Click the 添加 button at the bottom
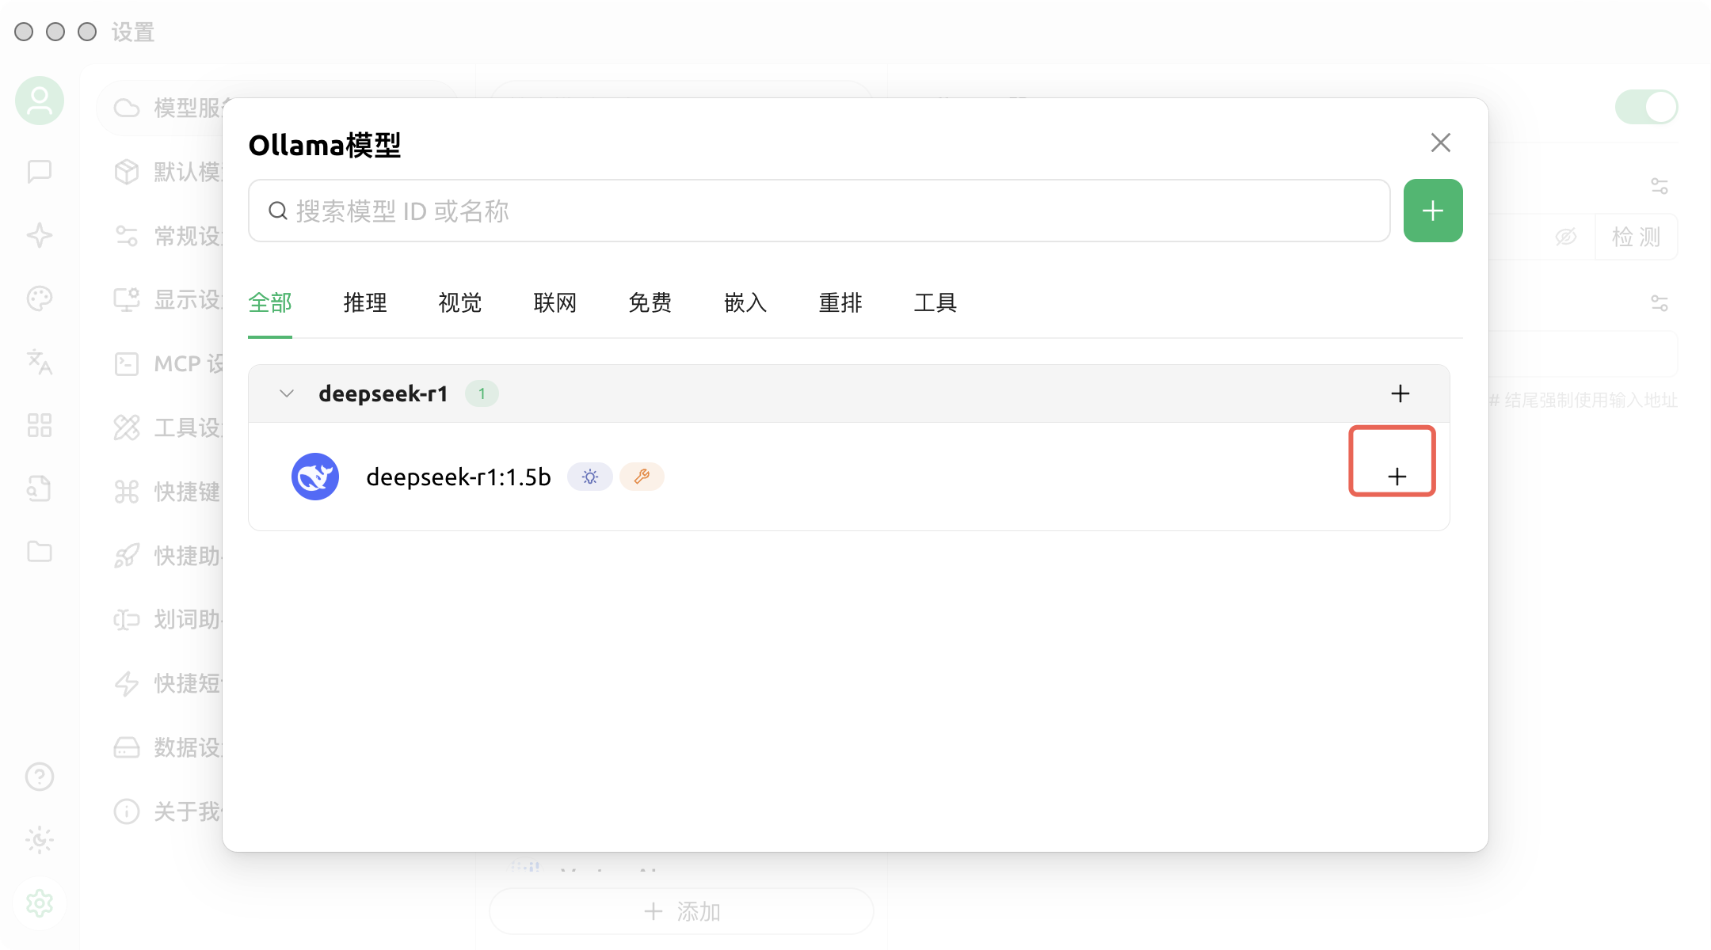Screen dimensions: 1711x950 click(681, 911)
